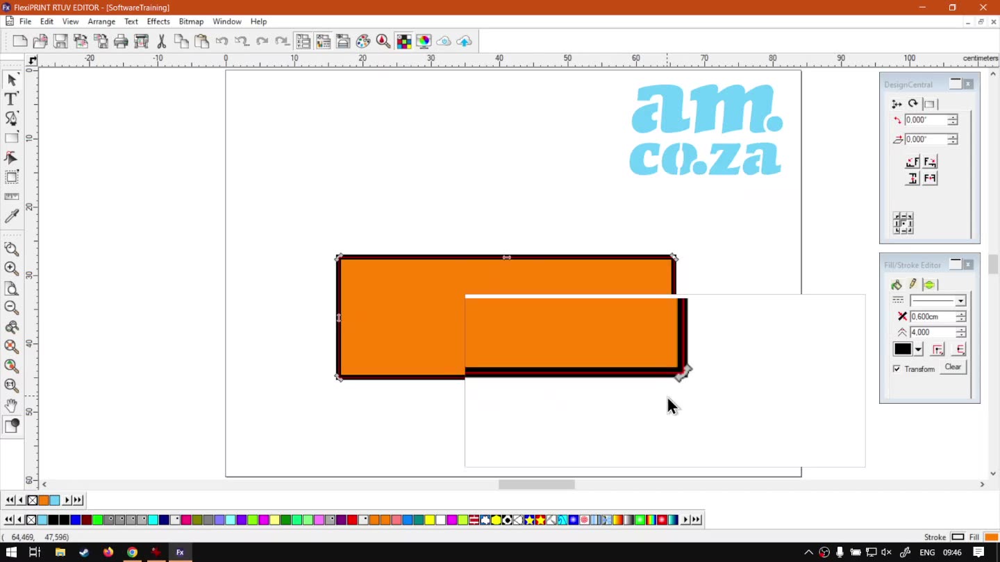The image size is (1000, 562).
Task: Open the Rotate tab in DesignCentral
Action: tap(913, 104)
